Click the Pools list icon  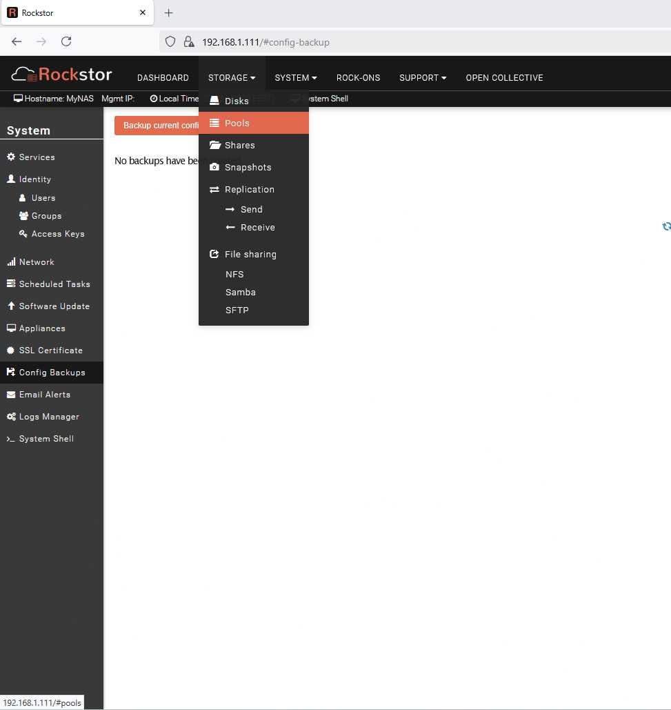click(214, 123)
